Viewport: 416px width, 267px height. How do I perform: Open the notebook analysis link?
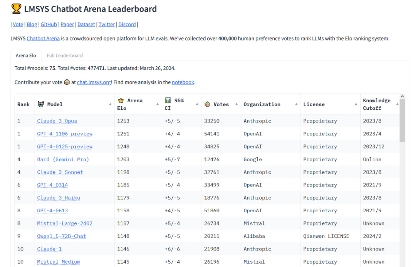coord(183,82)
